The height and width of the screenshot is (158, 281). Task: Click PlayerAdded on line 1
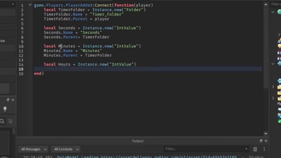pyautogui.click(x=79, y=5)
